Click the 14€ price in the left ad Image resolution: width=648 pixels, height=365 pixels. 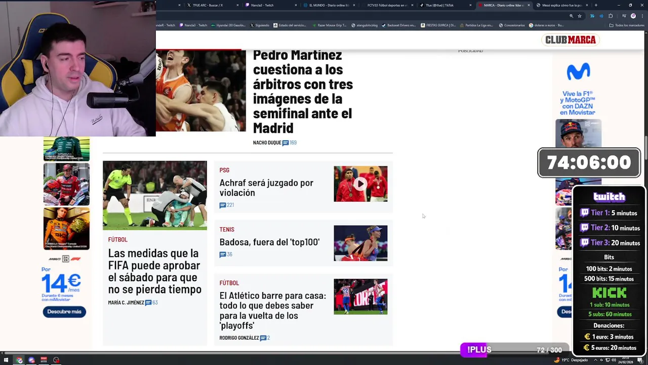click(61, 284)
